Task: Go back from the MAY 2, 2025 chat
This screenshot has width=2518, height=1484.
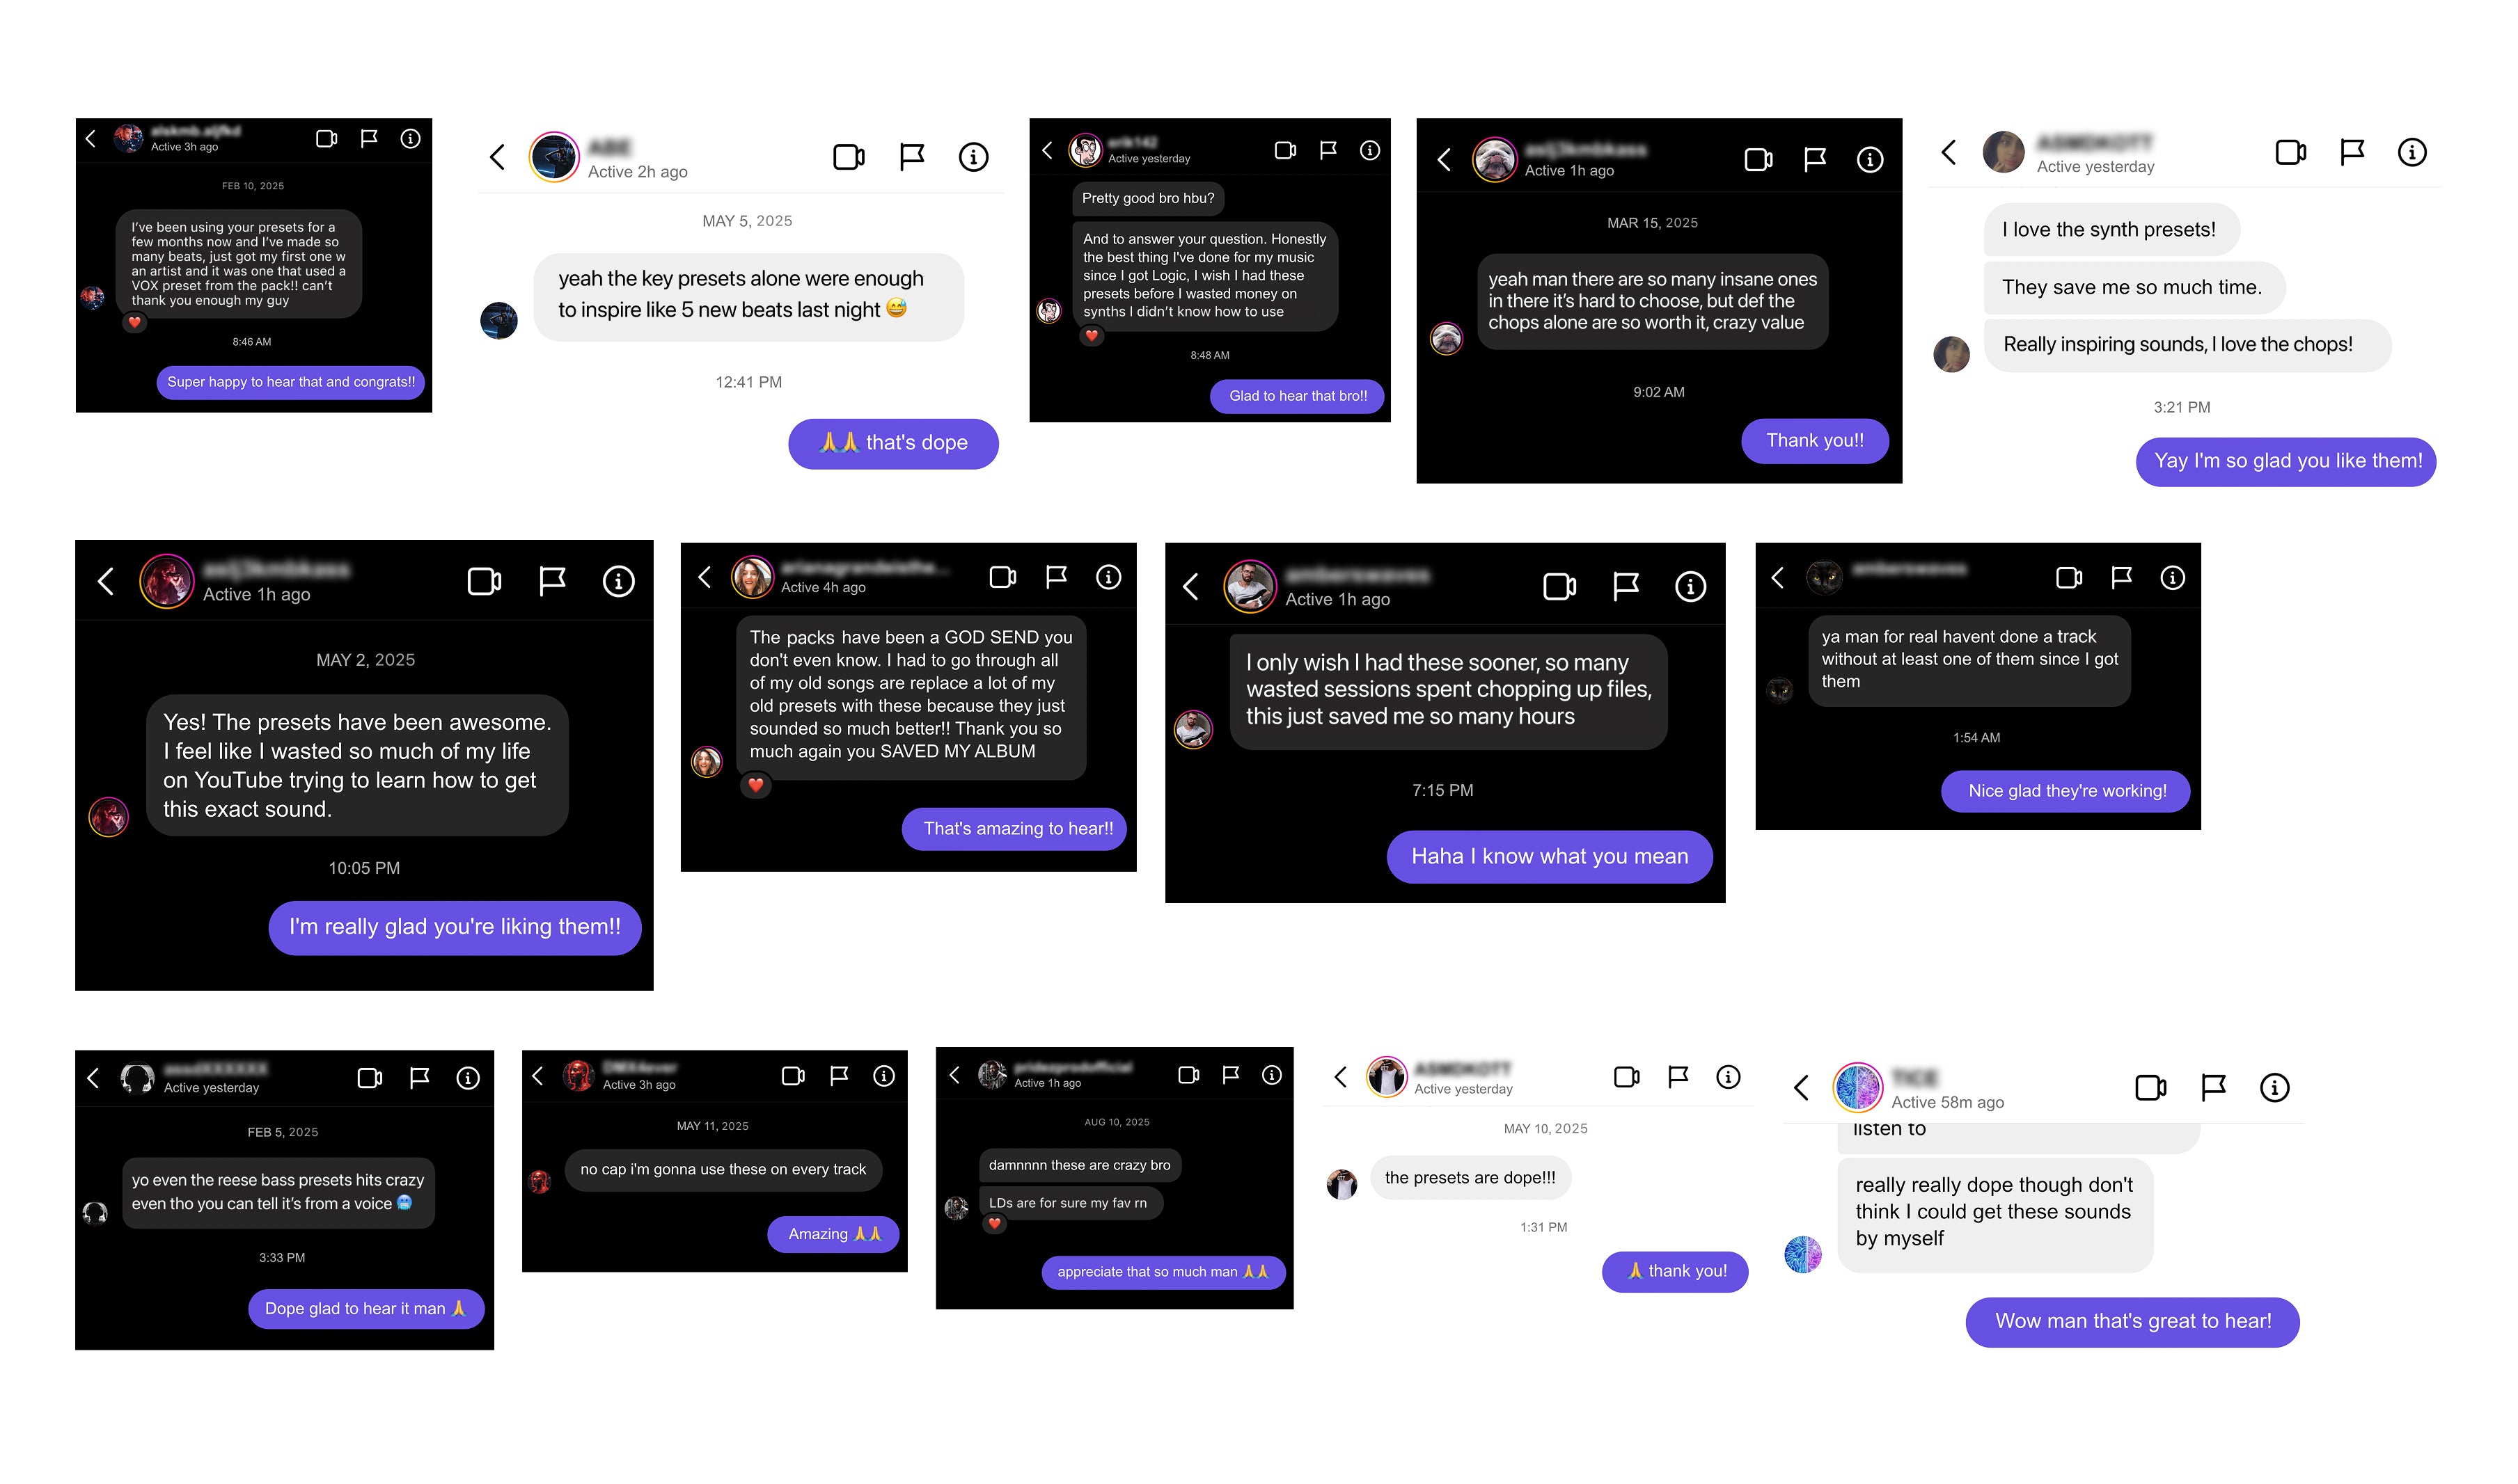Action: coord(105,581)
